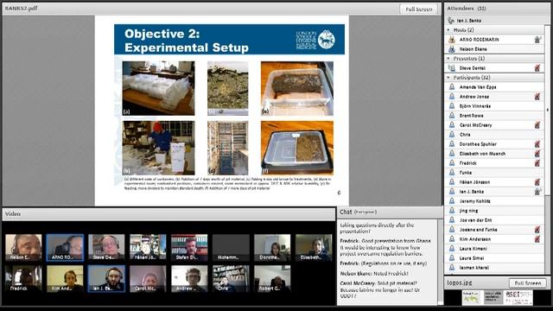553x311 pixels.
Task: Click London School of Hygiene logo on slide
Action: 315,39
